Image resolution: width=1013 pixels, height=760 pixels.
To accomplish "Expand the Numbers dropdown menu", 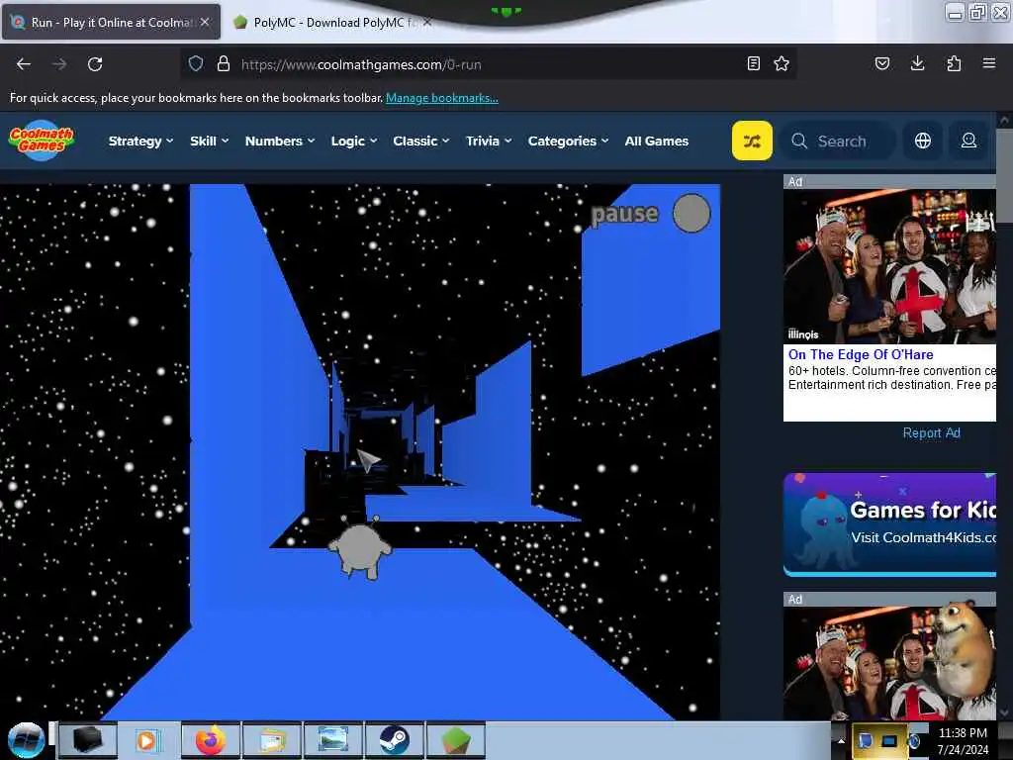I will [280, 141].
